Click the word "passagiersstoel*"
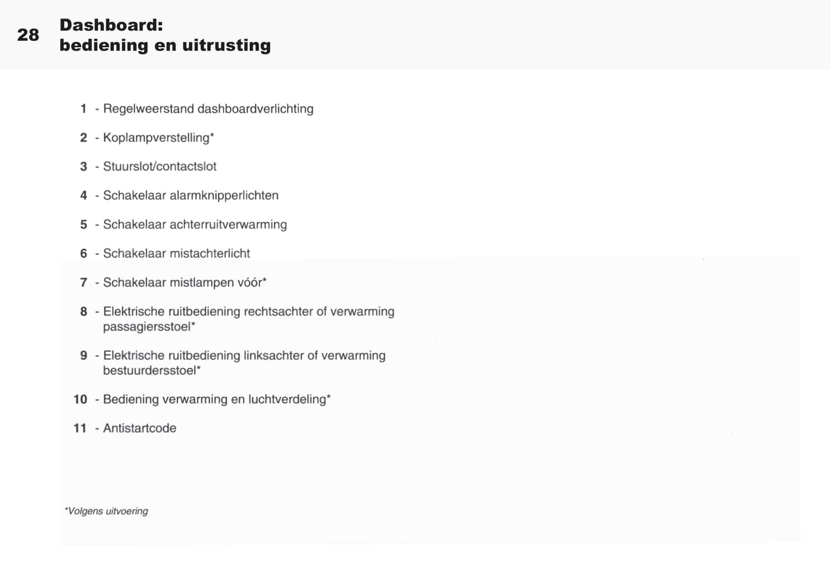The height and width of the screenshot is (574, 831). pyautogui.click(x=149, y=327)
